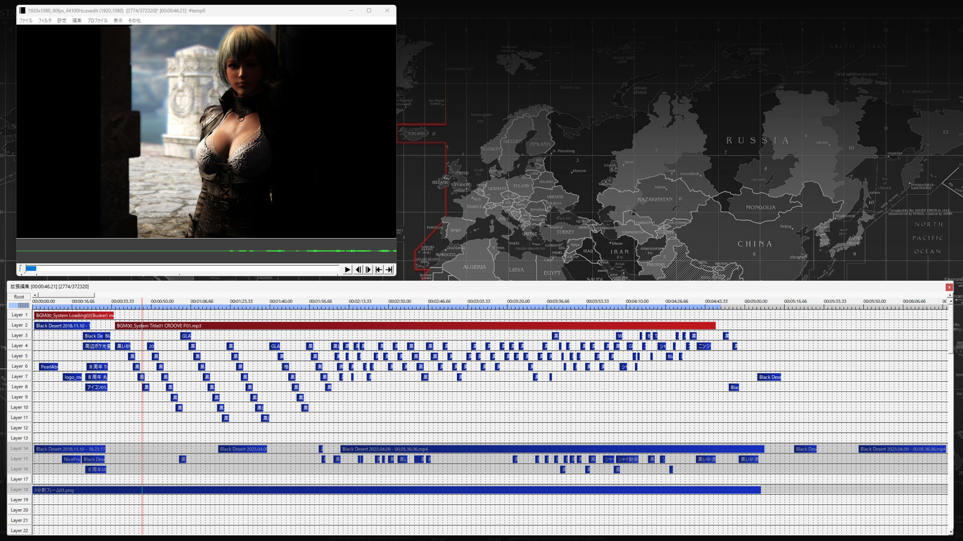The height and width of the screenshot is (541, 963).
Task: Open the 設定 menu
Action: [62, 20]
